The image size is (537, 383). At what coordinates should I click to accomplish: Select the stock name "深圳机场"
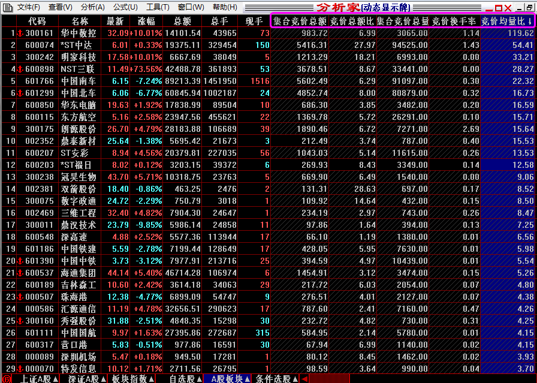[x=79, y=357]
